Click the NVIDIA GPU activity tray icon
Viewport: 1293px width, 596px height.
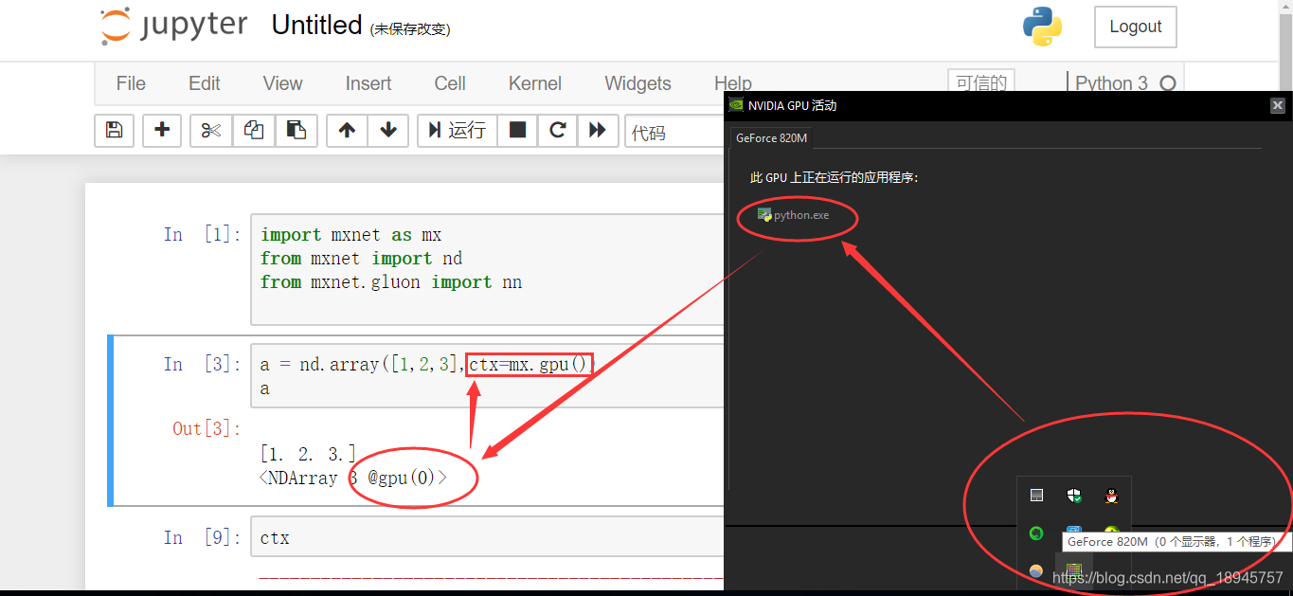pos(1074,571)
